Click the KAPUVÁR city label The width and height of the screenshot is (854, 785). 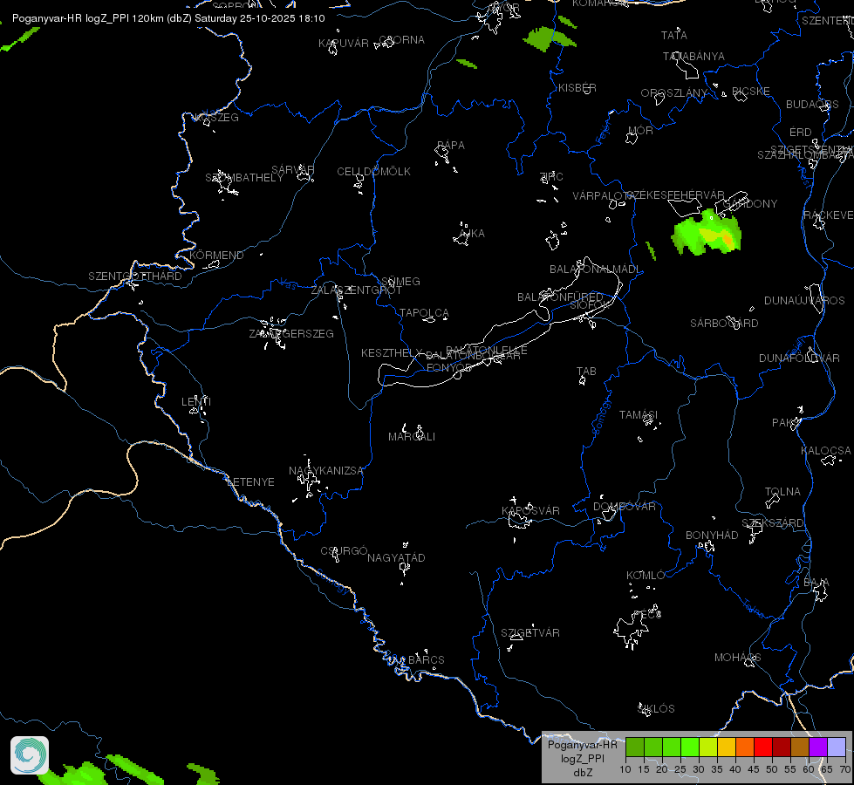pyautogui.click(x=344, y=44)
